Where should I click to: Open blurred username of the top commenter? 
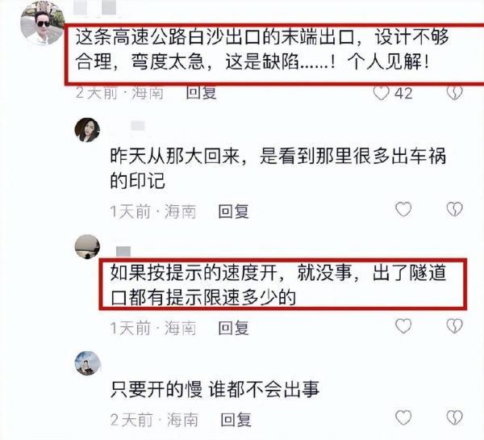tap(95, 7)
